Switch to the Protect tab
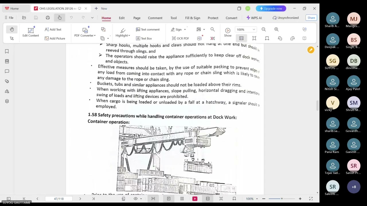Viewport: 367px width, 206px height. 213,18
